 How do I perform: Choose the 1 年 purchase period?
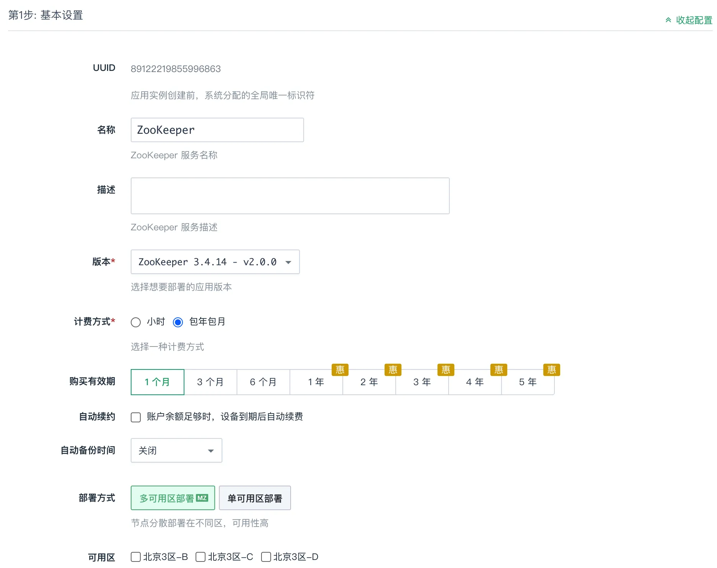(x=316, y=382)
